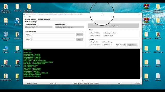Select the fuente.reg registry file

point(18,21)
